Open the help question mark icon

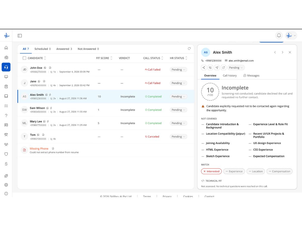pos(6,116)
